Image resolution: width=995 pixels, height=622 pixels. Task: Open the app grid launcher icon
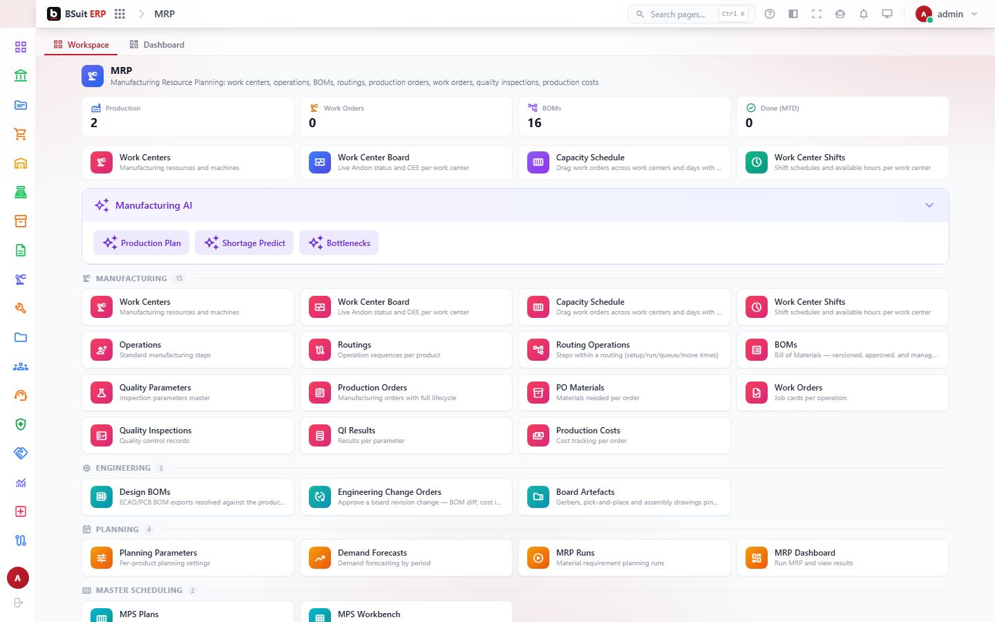click(120, 14)
